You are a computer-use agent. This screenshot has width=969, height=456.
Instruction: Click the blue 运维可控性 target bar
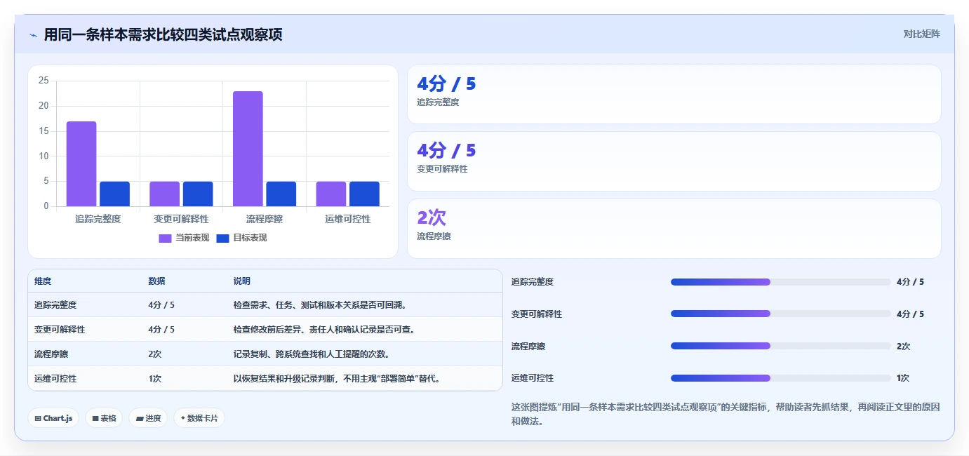[364, 194]
